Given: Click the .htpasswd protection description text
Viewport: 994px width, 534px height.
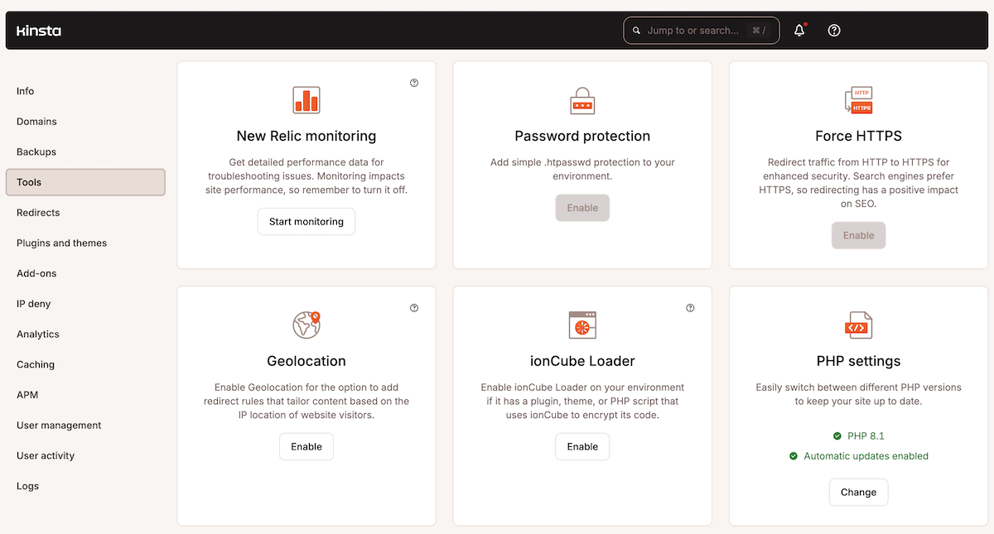Looking at the screenshot, I should click(582, 169).
